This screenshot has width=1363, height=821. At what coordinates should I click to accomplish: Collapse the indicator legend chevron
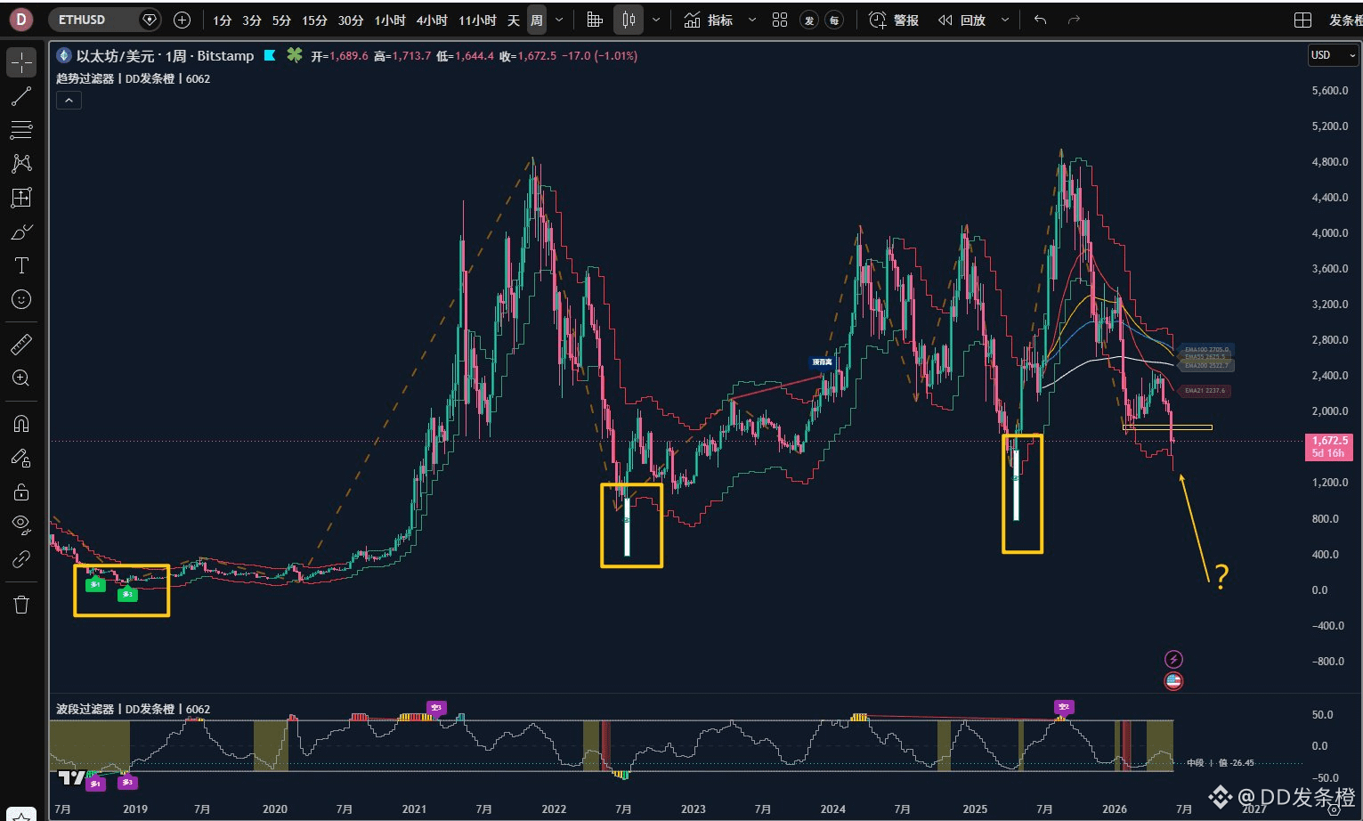click(x=69, y=101)
